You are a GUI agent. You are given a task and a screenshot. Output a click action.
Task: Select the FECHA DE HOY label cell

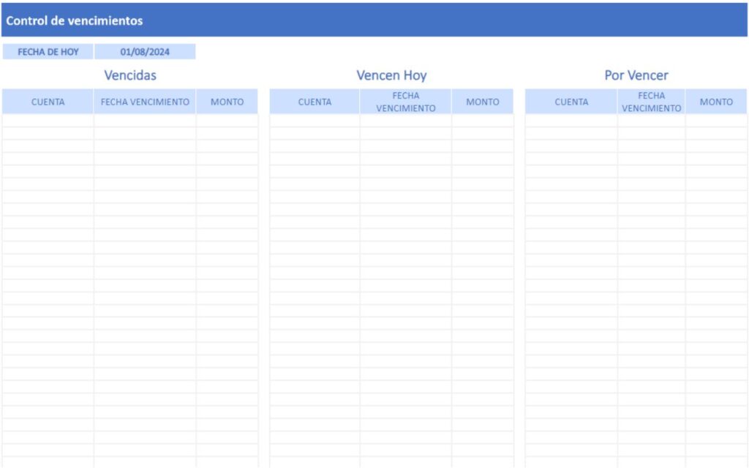click(x=48, y=51)
